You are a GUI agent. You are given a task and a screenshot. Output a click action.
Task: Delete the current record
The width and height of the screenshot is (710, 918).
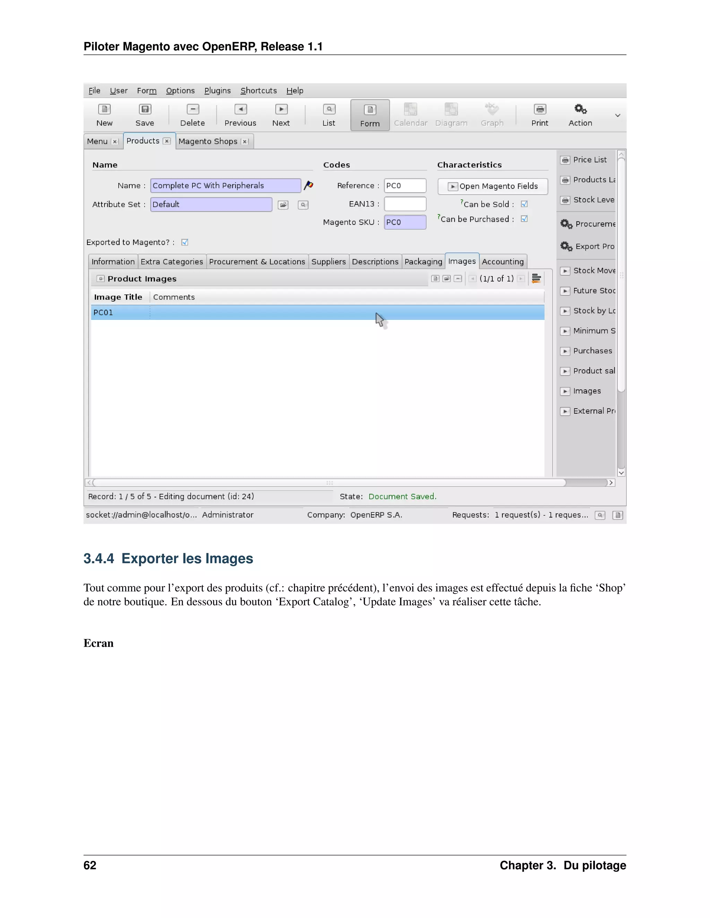(192, 114)
